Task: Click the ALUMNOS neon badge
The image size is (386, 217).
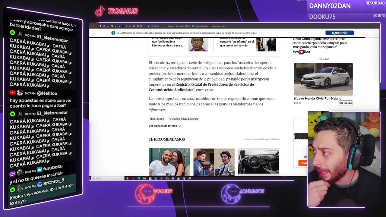Action: (x=242, y=193)
